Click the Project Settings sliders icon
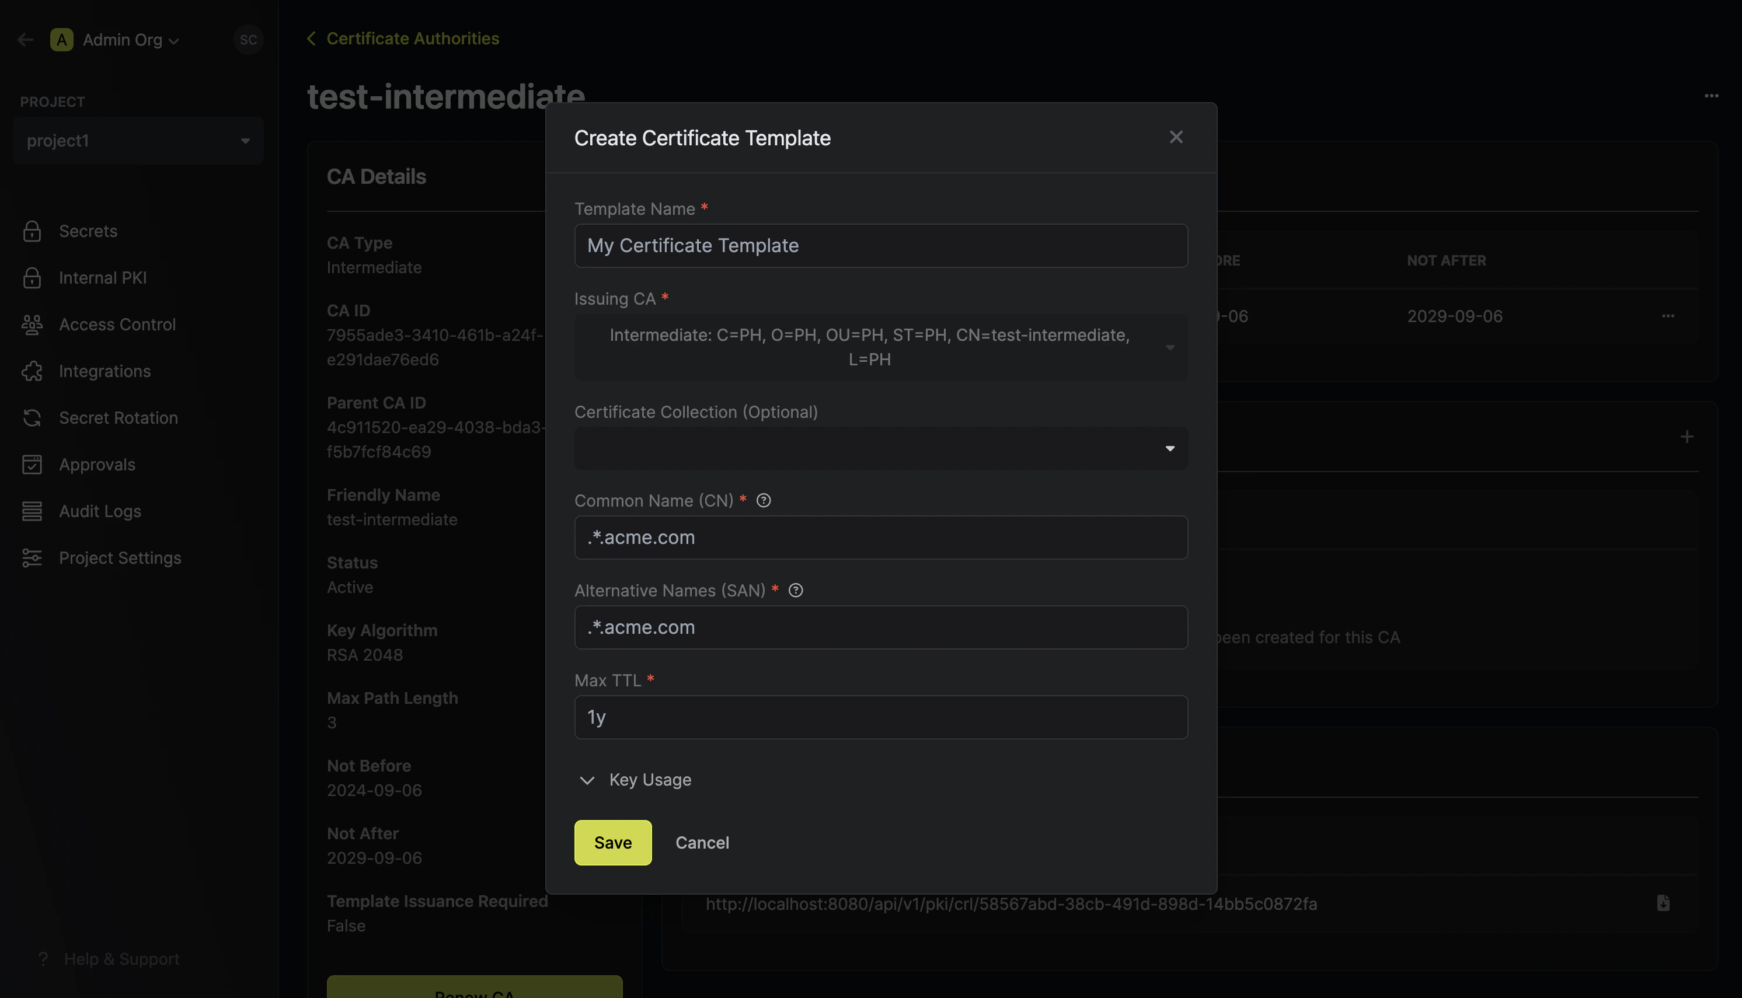Image resolution: width=1742 pixels, height=998 pixels. [x=32, y=557]
